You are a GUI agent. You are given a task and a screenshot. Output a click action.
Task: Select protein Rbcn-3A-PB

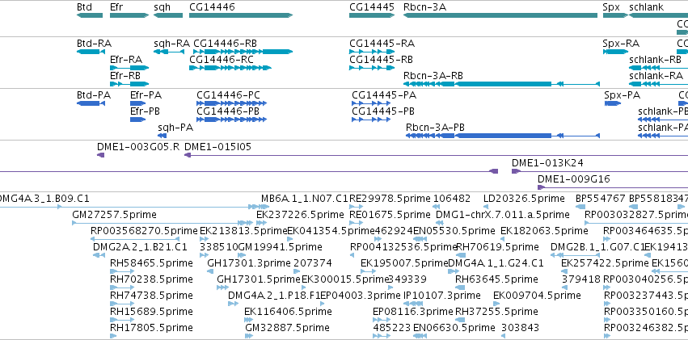503,136
